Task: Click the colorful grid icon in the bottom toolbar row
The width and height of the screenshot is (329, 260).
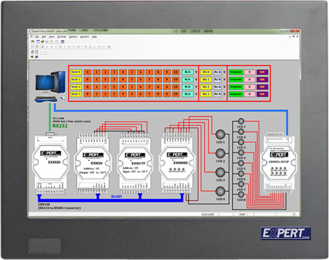Action: pos(32,57)
